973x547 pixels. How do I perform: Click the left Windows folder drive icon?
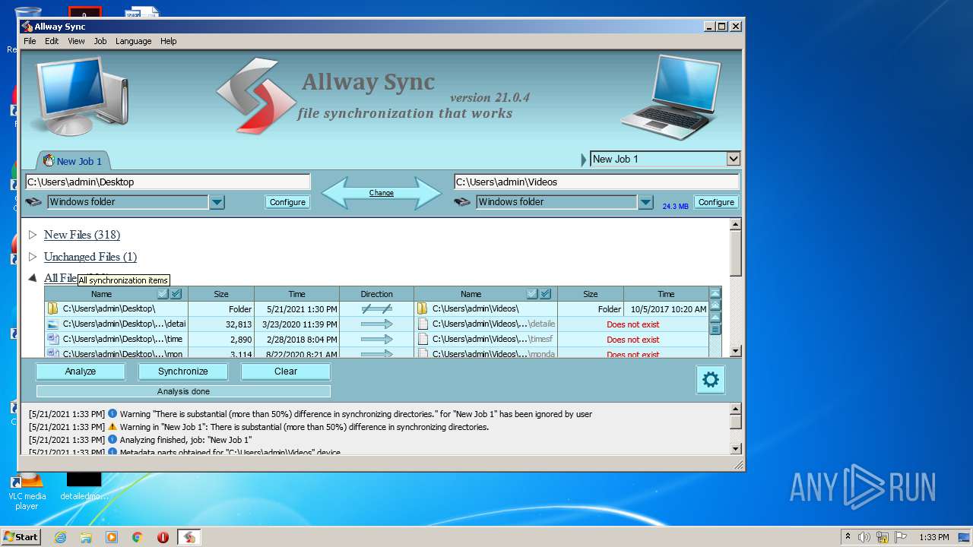[x=33, y=202]
